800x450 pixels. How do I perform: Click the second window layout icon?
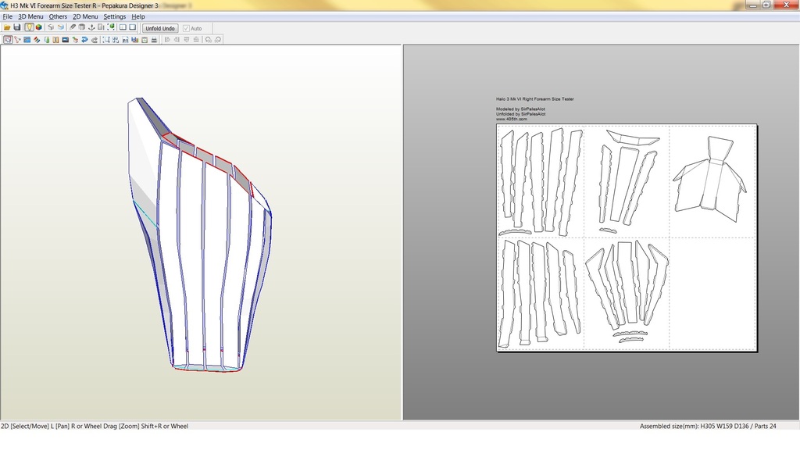[133, 27]
